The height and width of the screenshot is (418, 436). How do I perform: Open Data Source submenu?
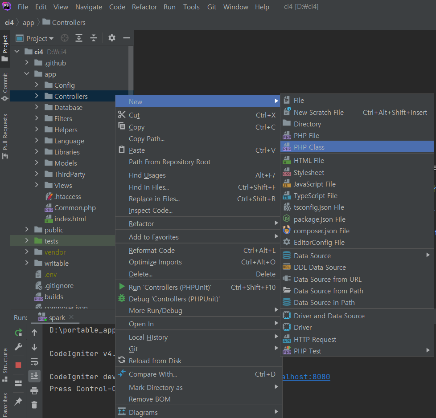pyautogui.click(x=357, y=256)
